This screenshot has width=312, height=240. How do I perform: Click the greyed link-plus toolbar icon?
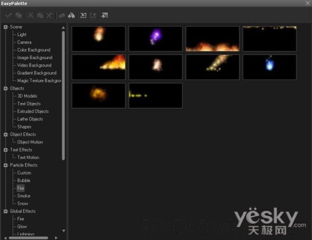(x=62, y=16)
